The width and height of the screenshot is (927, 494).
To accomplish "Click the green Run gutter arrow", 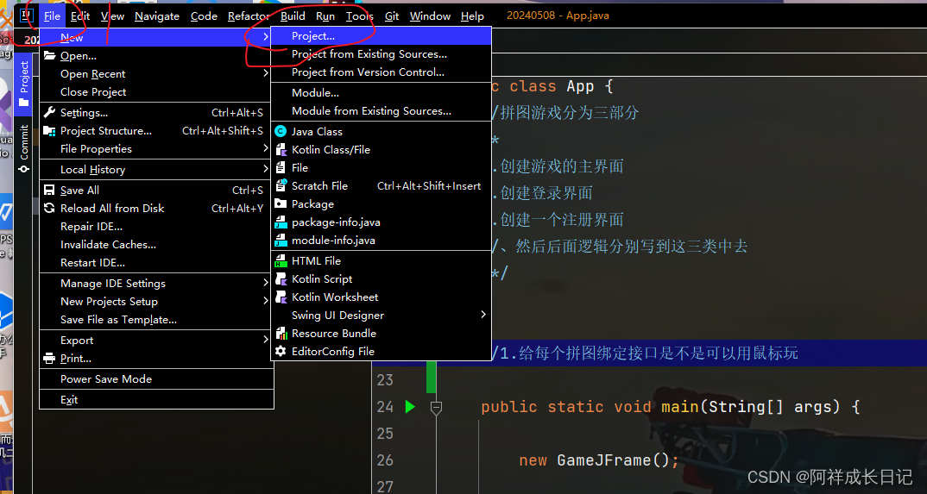I will coord(410,407).
